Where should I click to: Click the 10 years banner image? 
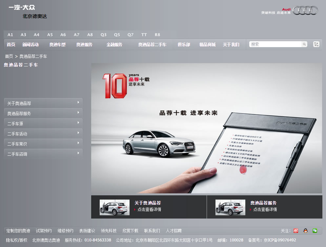click(x=206, y=128)
